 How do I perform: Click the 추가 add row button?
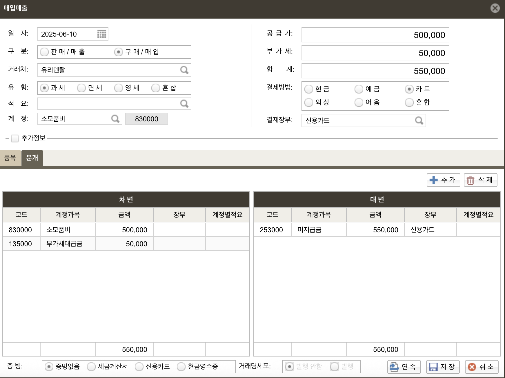(443, 180)
